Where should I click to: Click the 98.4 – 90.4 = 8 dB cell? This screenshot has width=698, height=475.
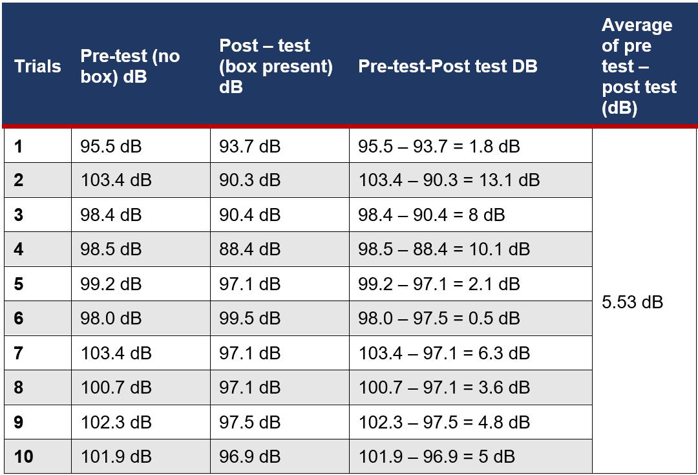[471, 215]
